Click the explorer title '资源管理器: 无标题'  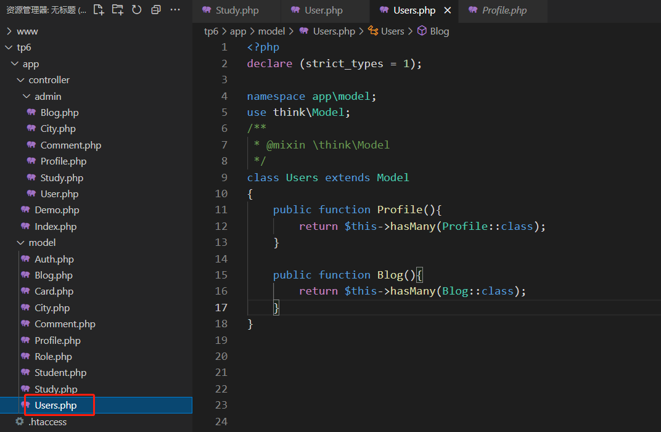46,10
